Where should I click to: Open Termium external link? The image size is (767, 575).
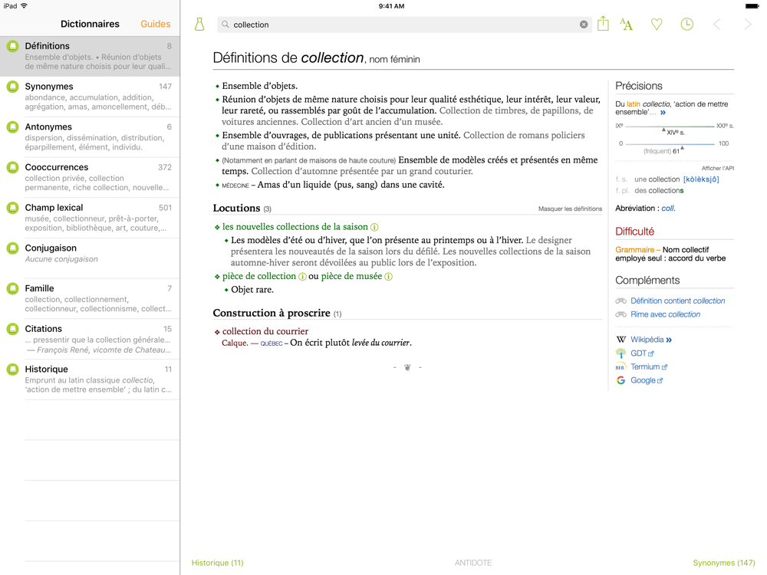point(649,366)
